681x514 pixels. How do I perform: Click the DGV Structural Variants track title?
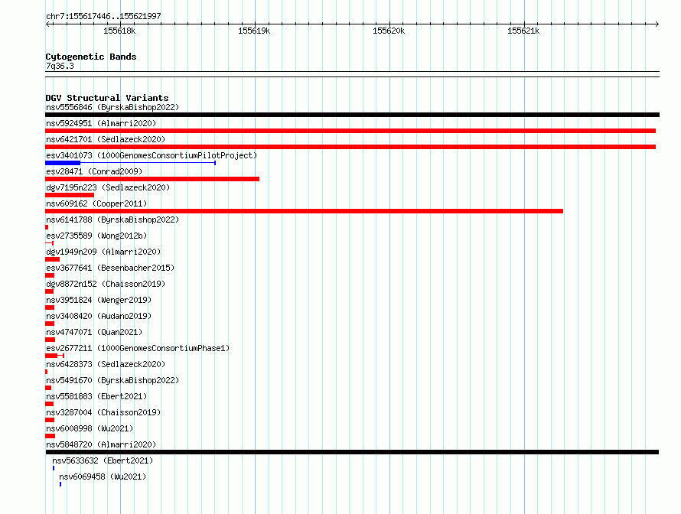pyautogui.click(x=107, y=98)
